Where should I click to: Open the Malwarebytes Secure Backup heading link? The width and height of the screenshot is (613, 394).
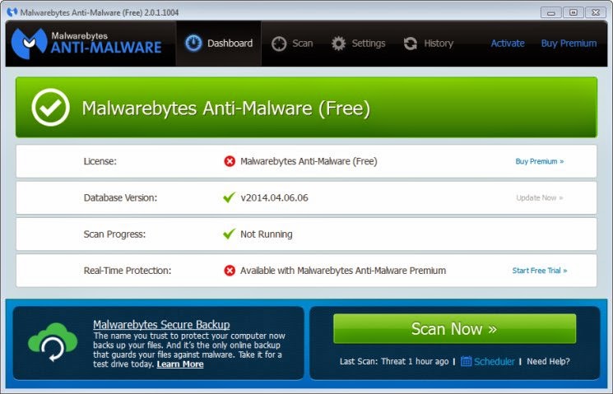click(x=161, y=324)
